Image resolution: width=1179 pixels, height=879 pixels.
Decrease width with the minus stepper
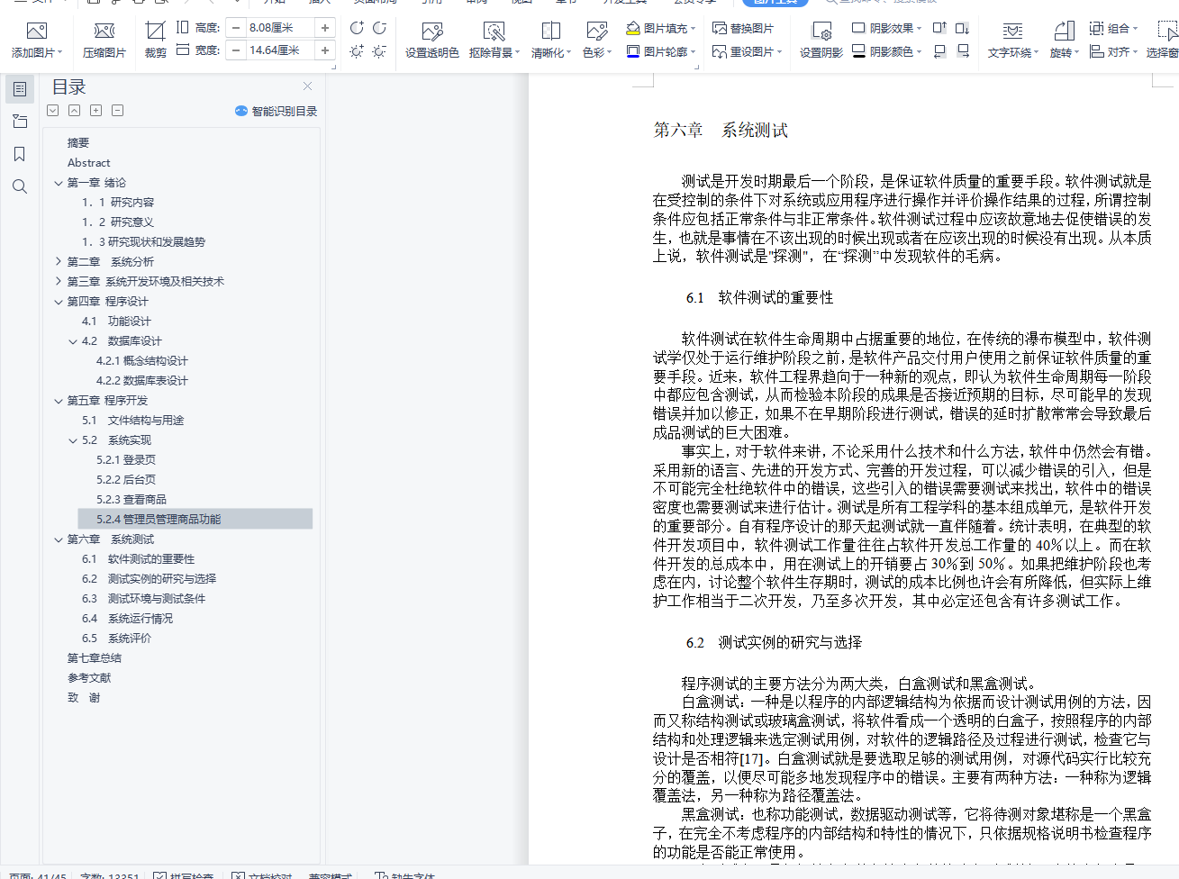coord(236,50)
